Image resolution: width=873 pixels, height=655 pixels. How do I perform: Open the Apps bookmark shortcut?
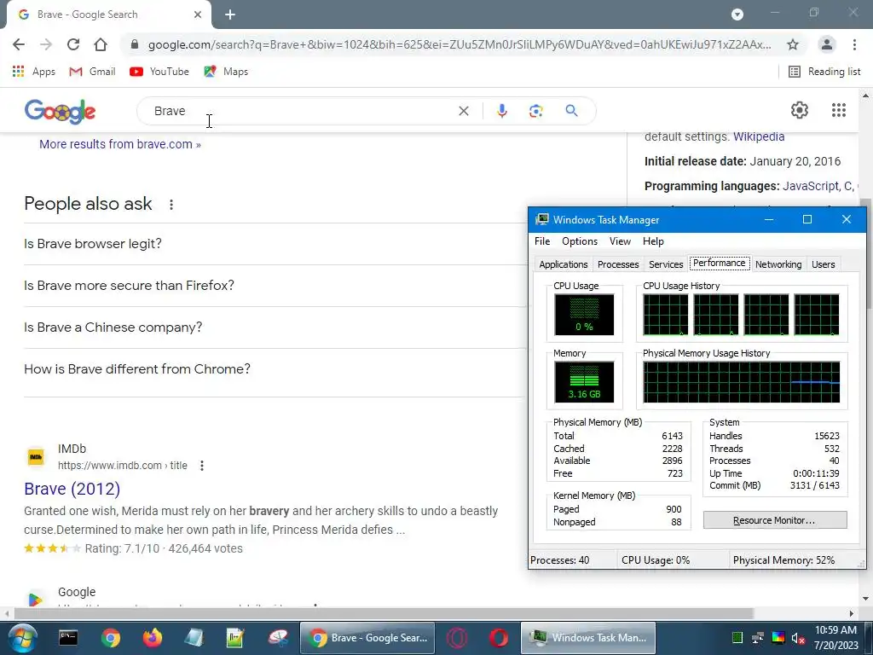pos(33,72)
